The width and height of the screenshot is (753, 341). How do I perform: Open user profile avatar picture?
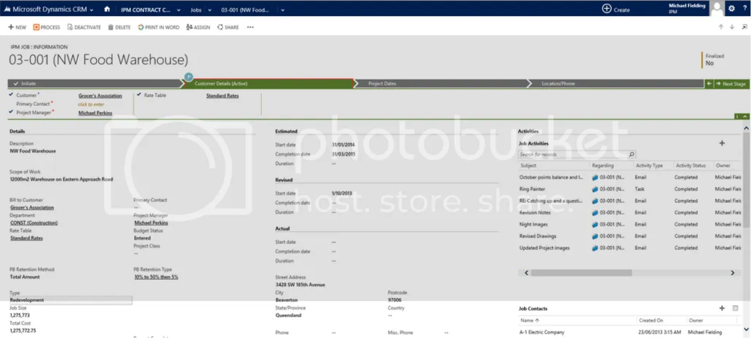point(717,8)
